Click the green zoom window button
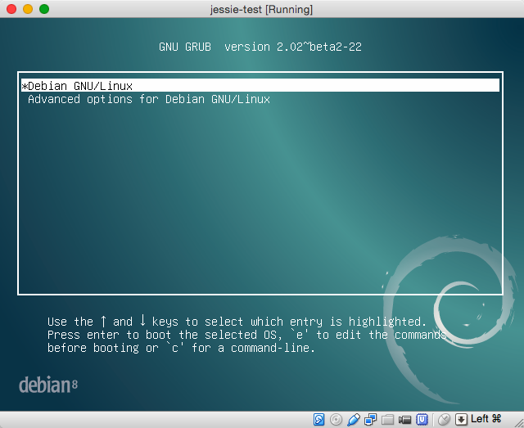This screenshot has width=524, height=428. (44, 9)
